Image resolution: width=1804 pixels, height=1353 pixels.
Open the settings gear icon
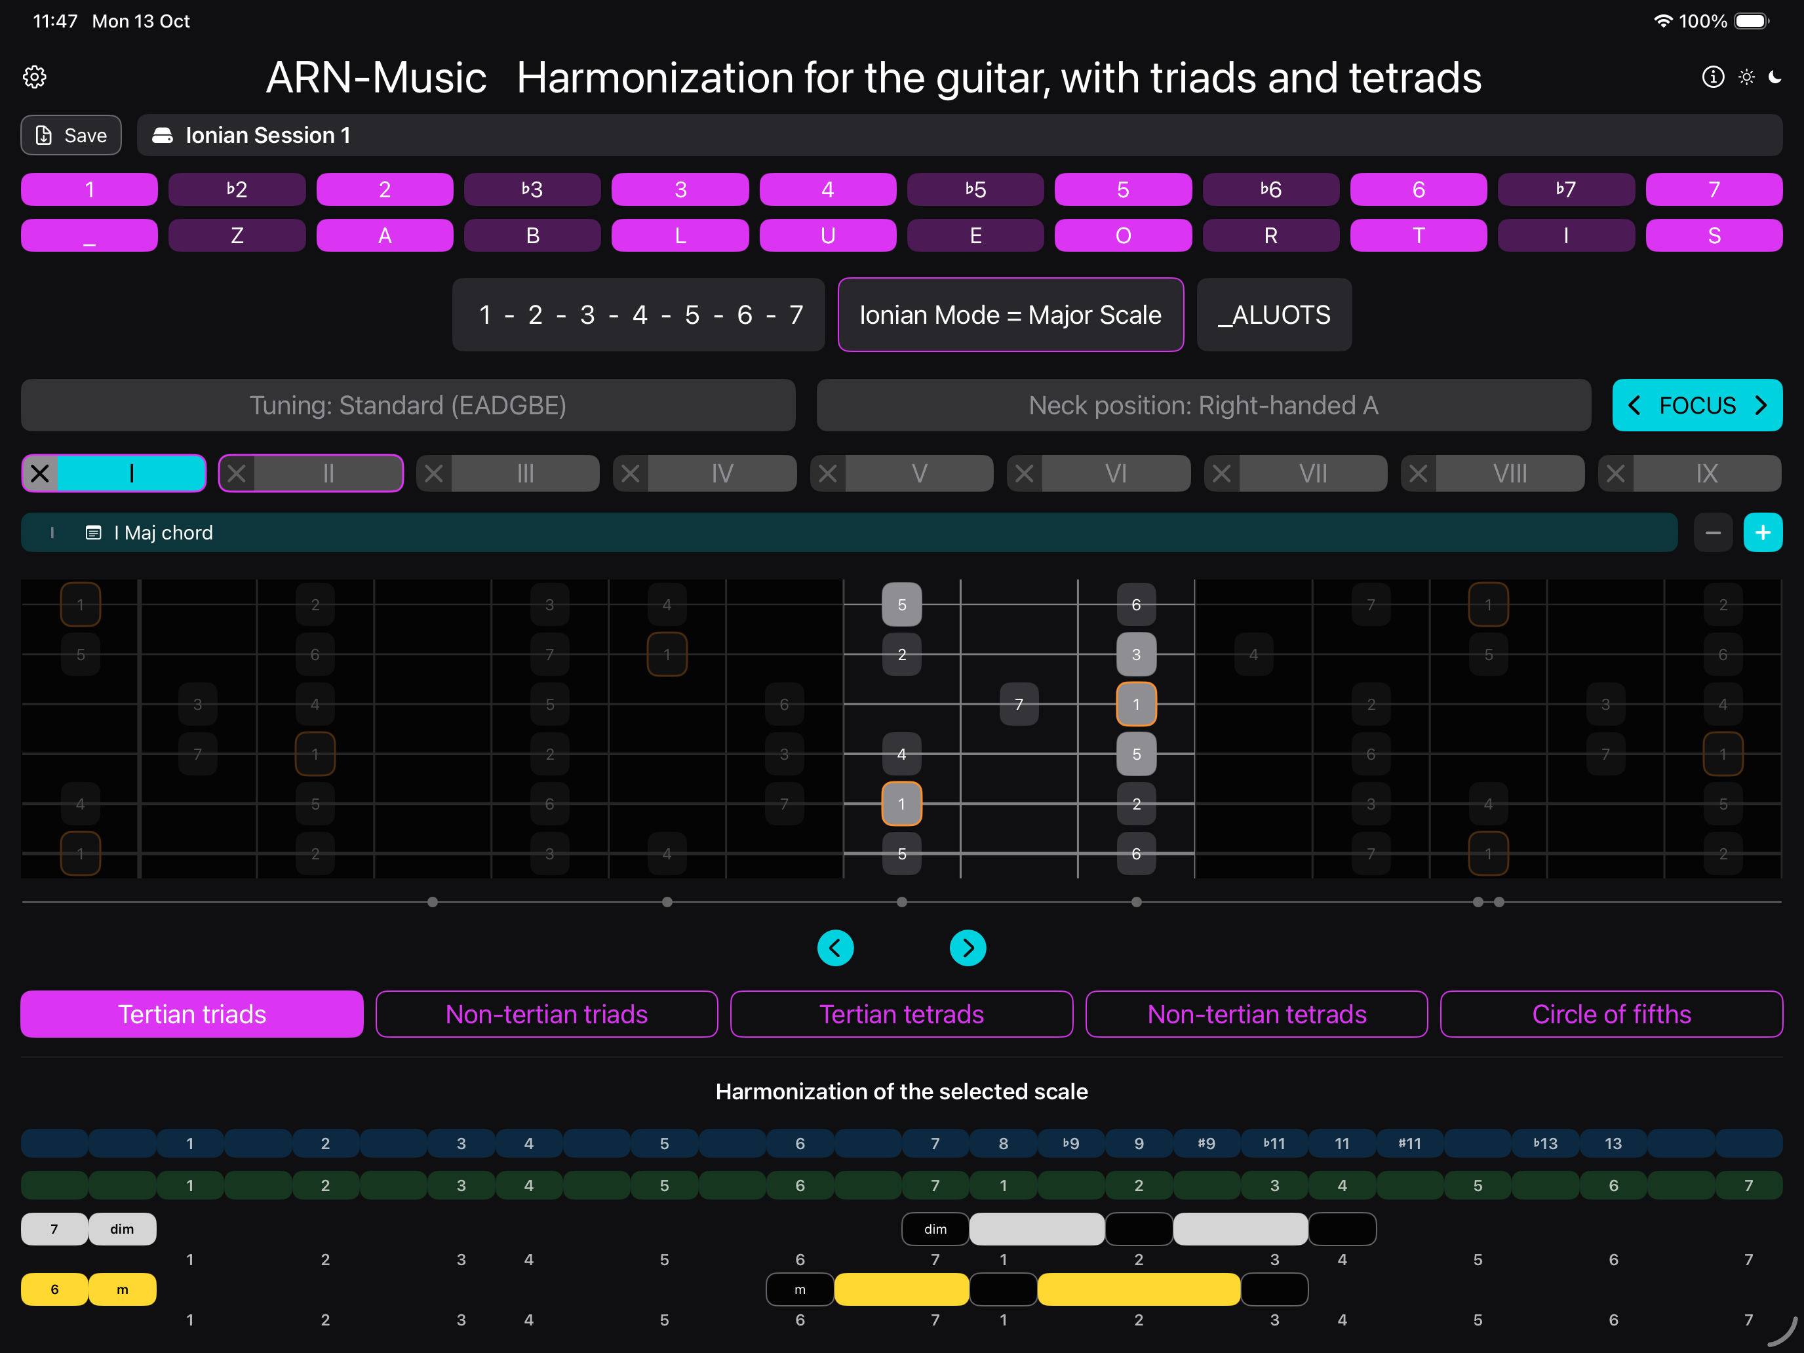click(34, 77)
